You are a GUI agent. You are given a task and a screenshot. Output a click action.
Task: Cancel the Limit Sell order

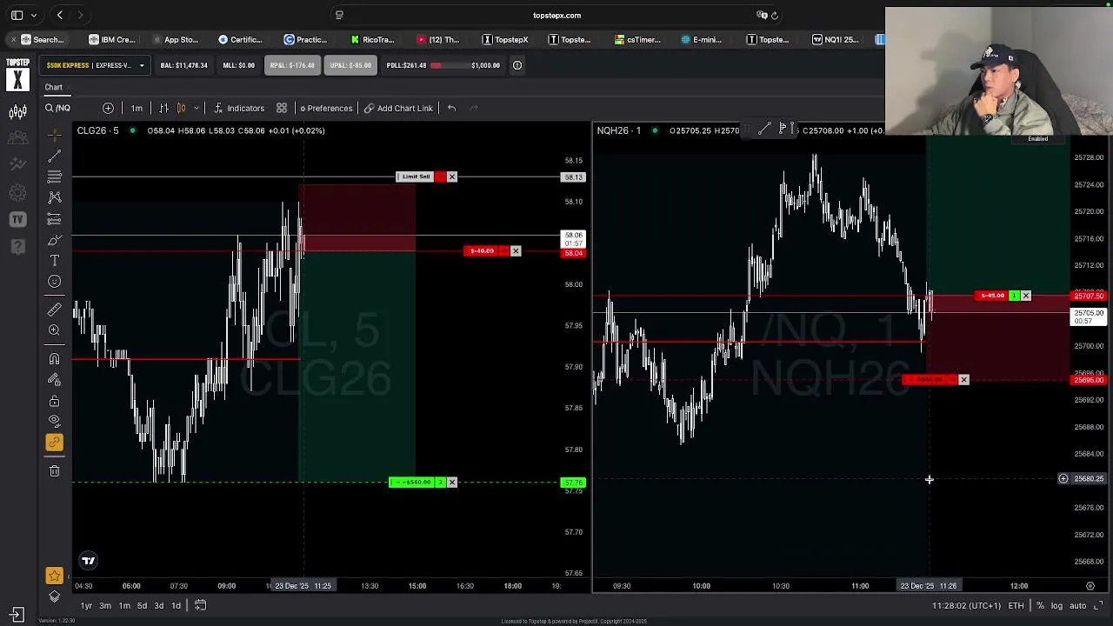[451, 176]
